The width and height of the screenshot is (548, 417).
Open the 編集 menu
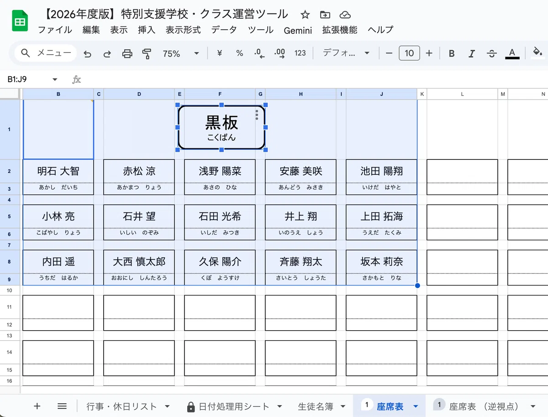coord(91,30)
